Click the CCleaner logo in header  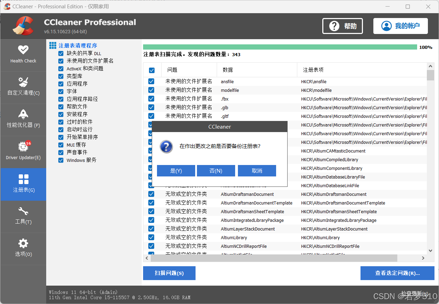pos(23,26)
